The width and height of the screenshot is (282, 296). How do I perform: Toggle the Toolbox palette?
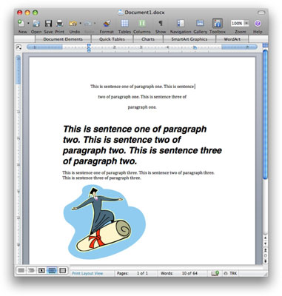[218, 24]
